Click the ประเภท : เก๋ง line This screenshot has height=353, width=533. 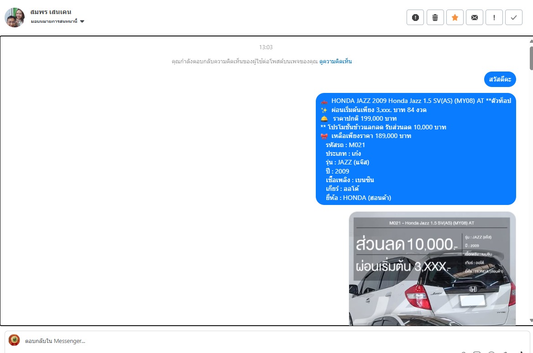point(343,154)
